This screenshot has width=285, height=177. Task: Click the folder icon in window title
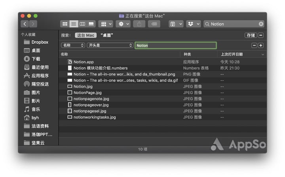(122, 16)
